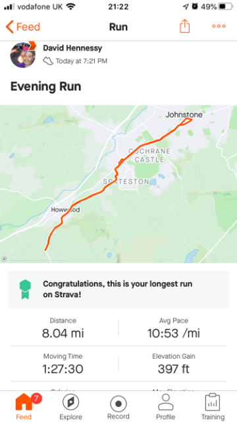This screenshot has width=237, height=422.
Task: Open the Training clipboard chart icon
Action: 213,402
